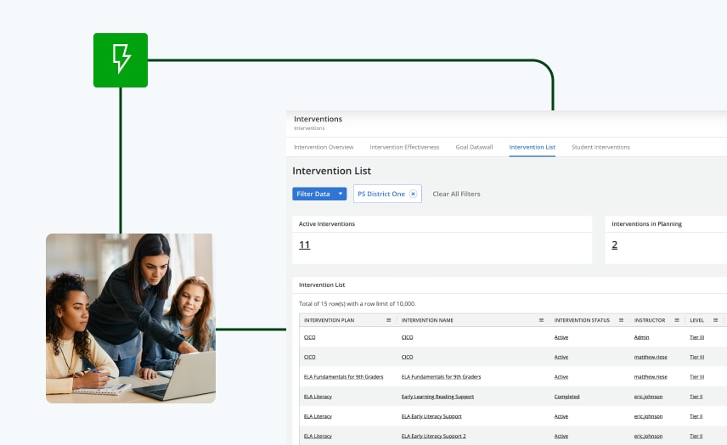Remove the PS District One filter chip

(x=413, y=194)
